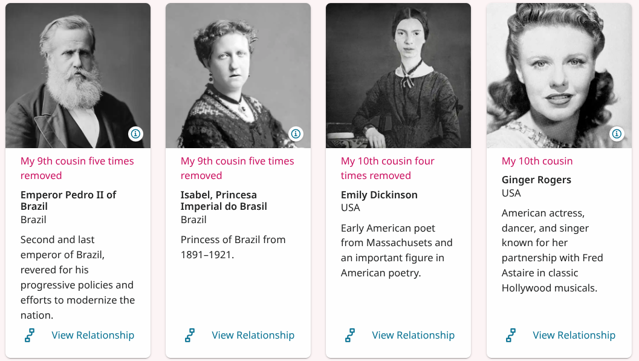Open Ginger Rogers portrait photo

(559, 73)
